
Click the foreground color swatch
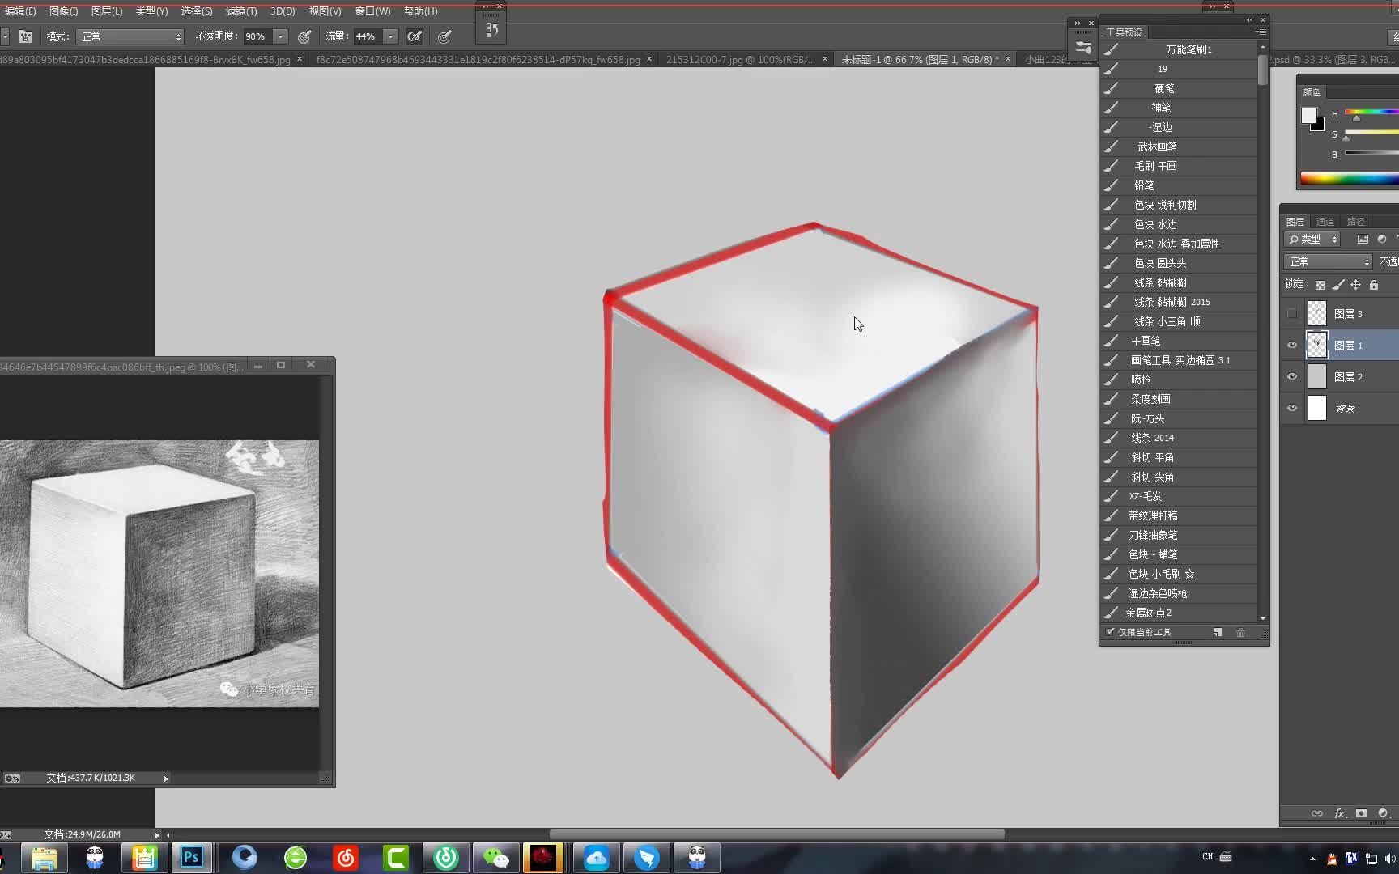click(x=1308, y=116)
